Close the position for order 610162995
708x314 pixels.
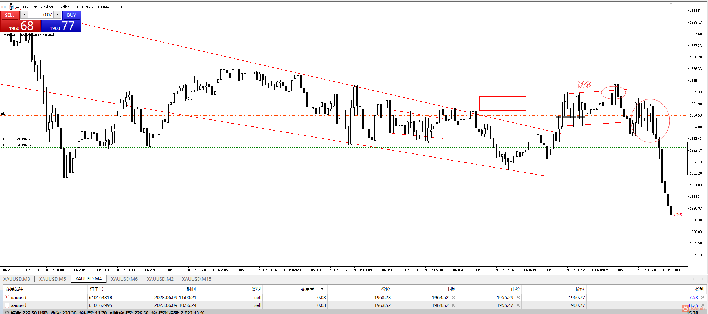(x=703, y=305)
